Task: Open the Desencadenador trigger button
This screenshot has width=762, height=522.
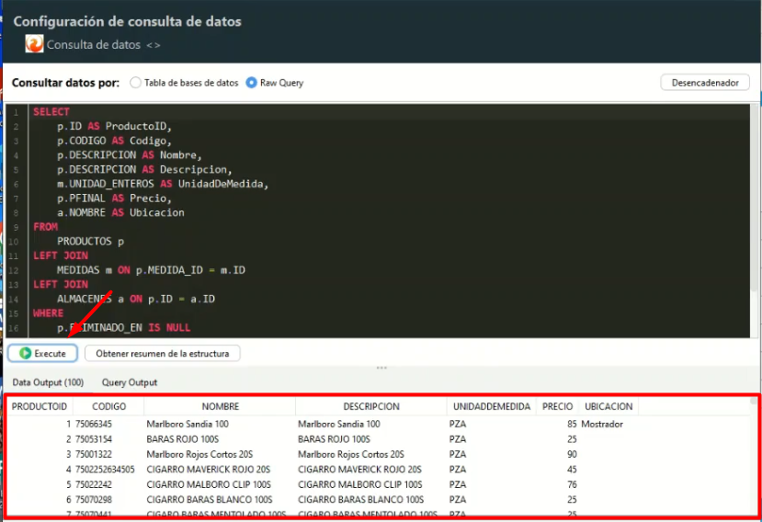Action: pos(704,83)
